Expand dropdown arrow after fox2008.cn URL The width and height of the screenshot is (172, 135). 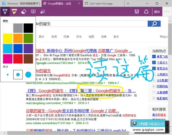[105, 83]
